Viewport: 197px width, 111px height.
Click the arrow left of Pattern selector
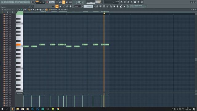click(82, 6)
